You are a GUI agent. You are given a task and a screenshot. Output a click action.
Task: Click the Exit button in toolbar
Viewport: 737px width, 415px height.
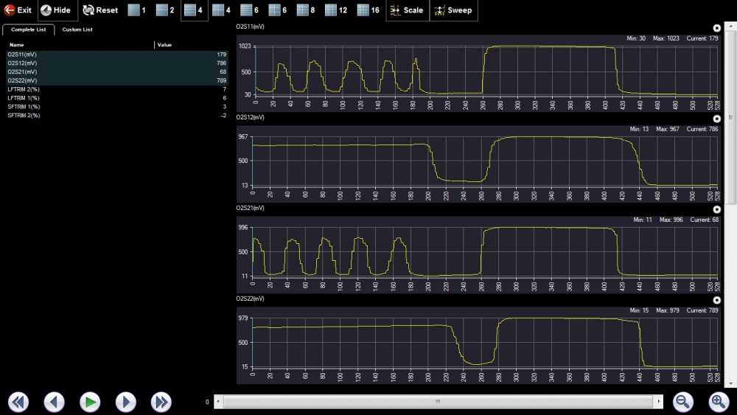point(18,10)
